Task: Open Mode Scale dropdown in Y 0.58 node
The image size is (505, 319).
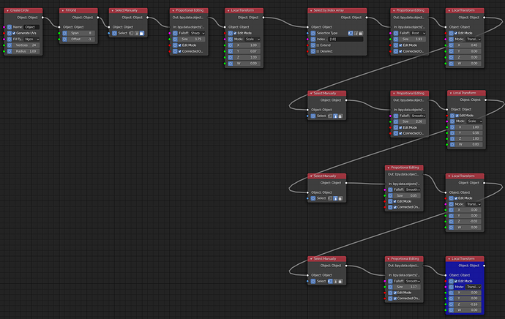Action: click(x=475, y=121)
